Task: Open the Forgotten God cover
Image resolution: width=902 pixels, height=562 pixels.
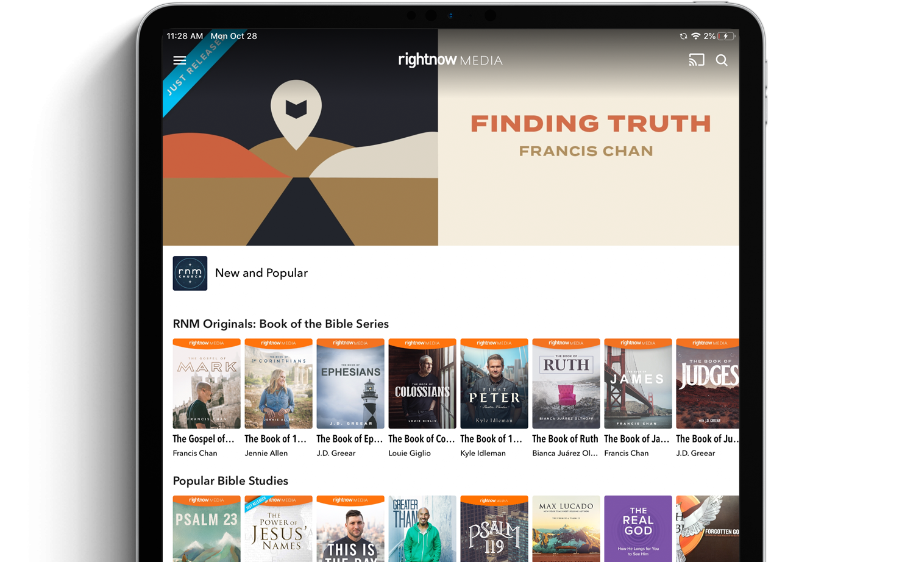Action: [708, 528]
